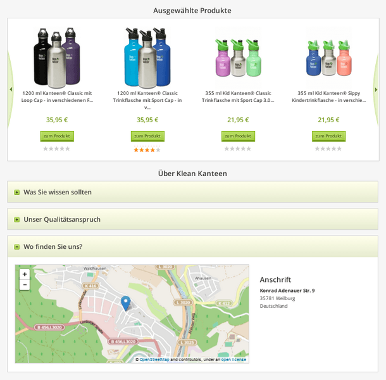
Task: Expand 'Was Sie wissen sollten' plus icon
Action: pos(16,193)
